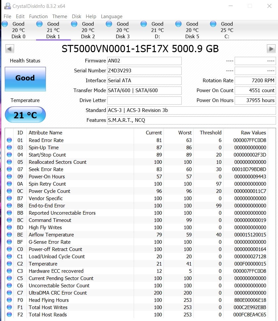Click the next disk right arrow button
The width and height of the screenshot is (278, 321).
click(271, 49)
